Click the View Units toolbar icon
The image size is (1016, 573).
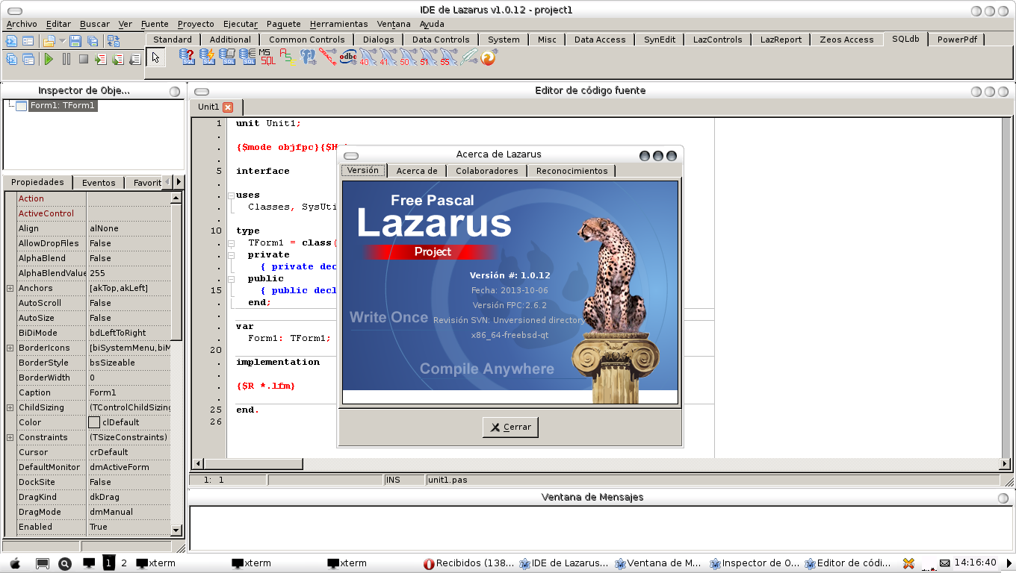(x=11, y=59)
